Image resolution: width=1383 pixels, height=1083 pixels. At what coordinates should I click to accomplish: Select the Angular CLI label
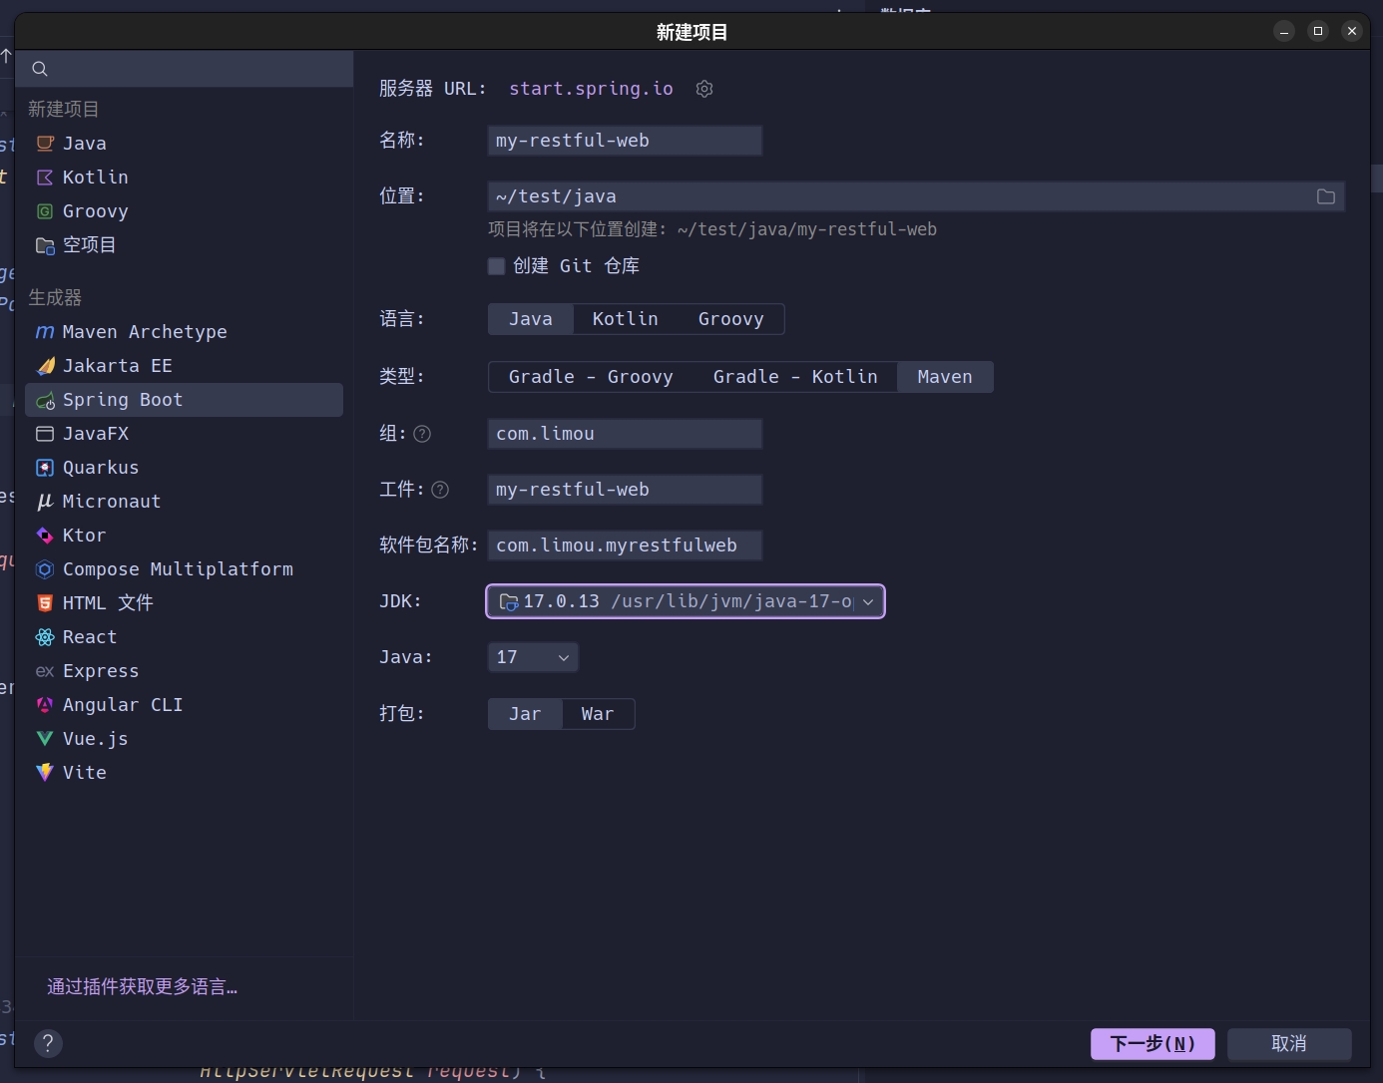123,705
